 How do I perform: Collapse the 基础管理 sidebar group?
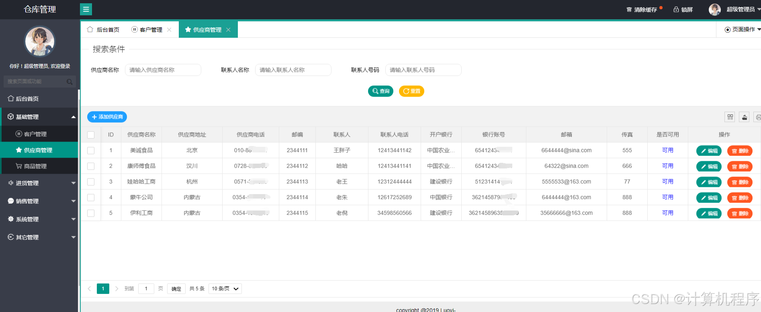click(x=39, y=117)
